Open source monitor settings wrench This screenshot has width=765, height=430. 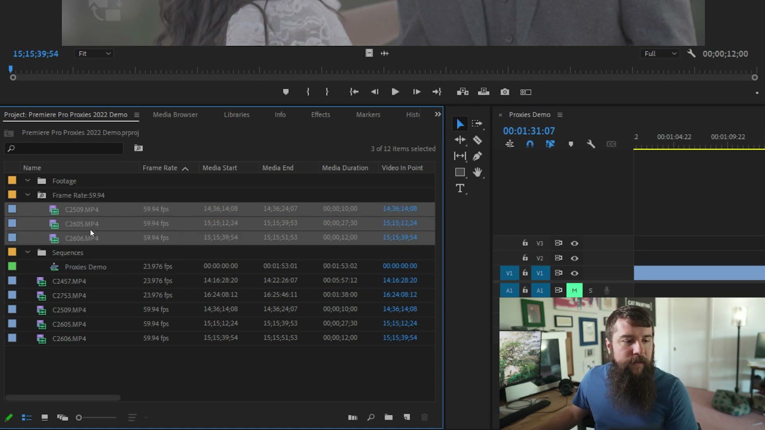[691, 53]
